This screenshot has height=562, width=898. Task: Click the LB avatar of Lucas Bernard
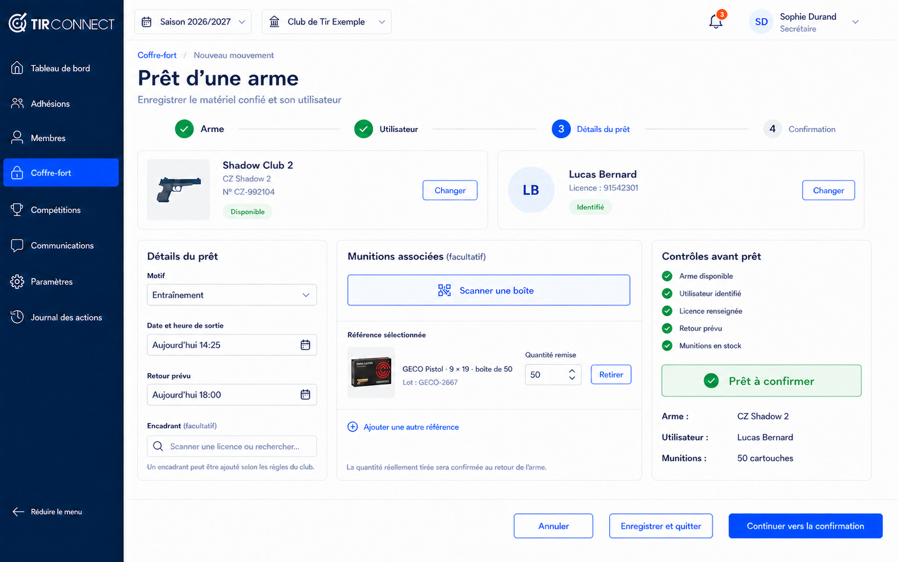pos(531,190)
